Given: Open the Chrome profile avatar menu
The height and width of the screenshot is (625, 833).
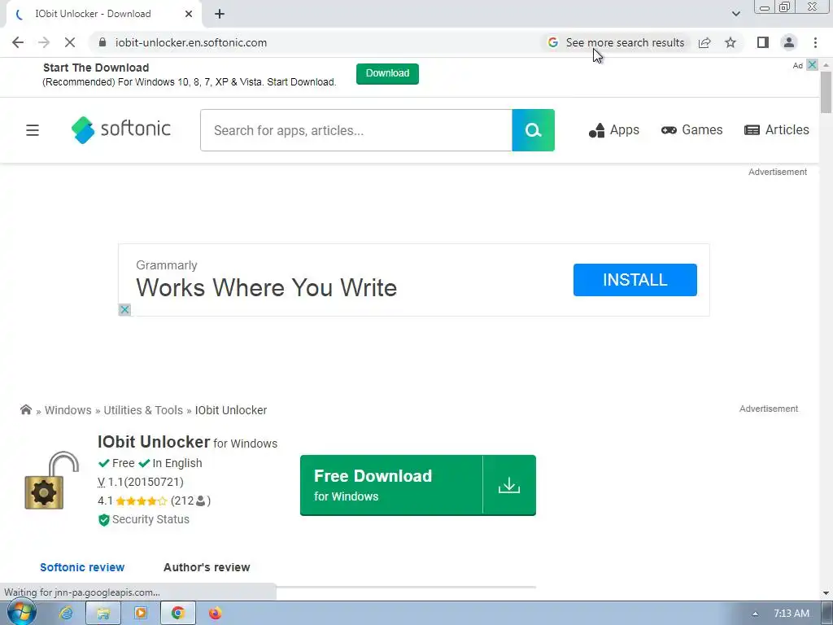Looking at the screenshot, I should pyautogui.click(x=789, y=42).
